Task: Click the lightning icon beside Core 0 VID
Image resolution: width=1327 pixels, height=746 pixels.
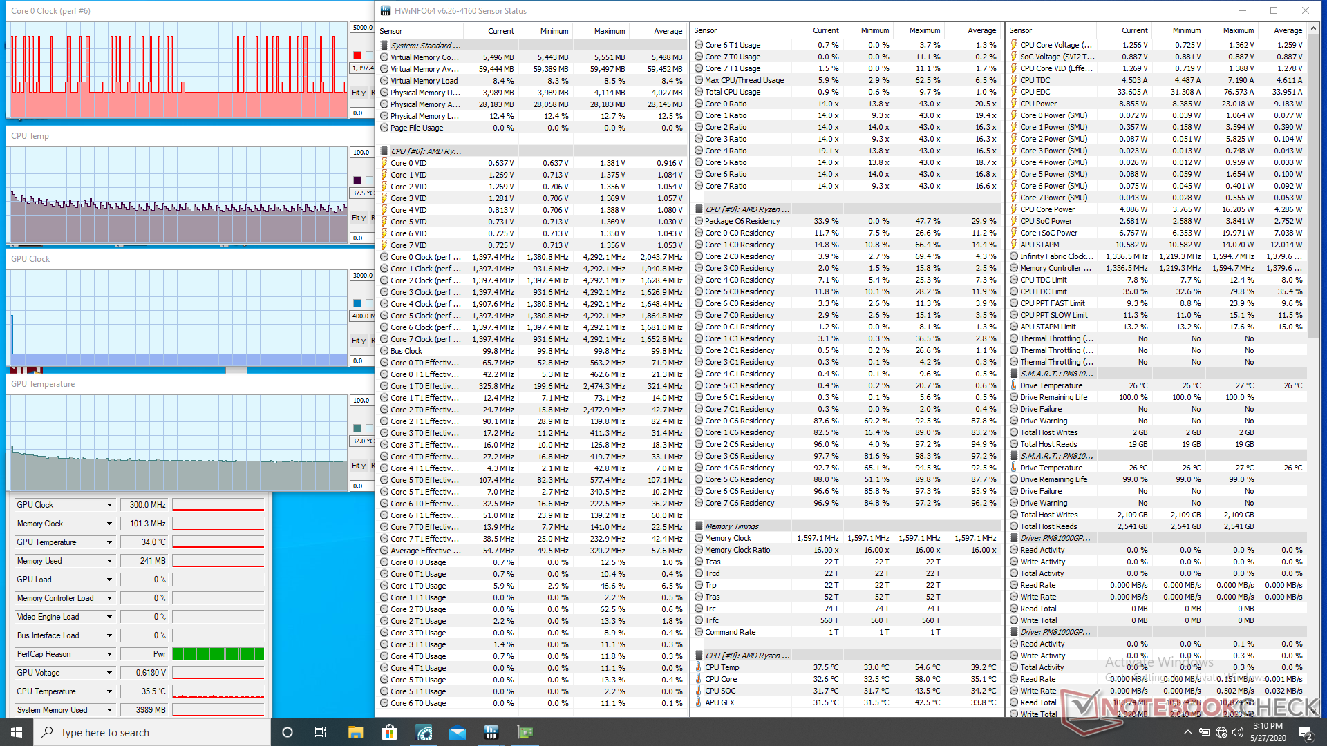Action: (384, 163)
